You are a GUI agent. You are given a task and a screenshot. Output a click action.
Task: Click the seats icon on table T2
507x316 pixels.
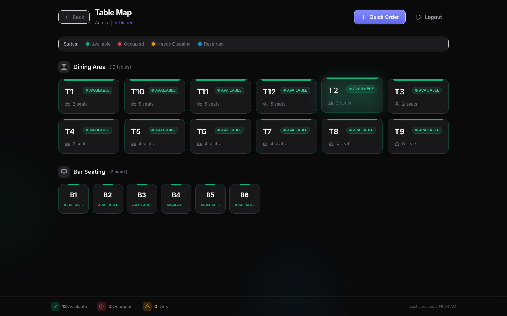pos(331,103)
